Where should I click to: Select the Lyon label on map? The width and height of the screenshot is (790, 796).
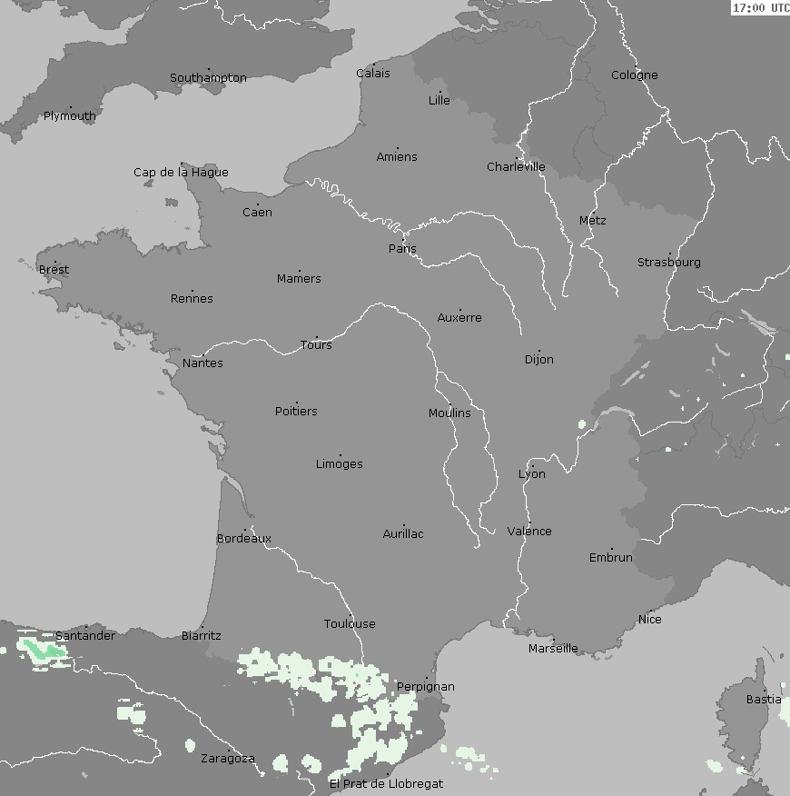[x=532, y=474]
